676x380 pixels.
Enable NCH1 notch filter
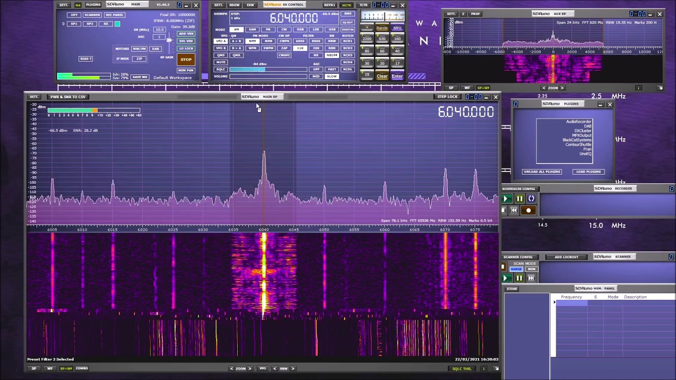click(348, 41)
